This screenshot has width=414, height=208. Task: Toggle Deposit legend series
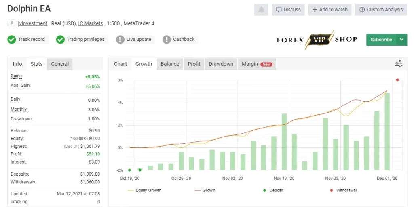pos(273,190)
